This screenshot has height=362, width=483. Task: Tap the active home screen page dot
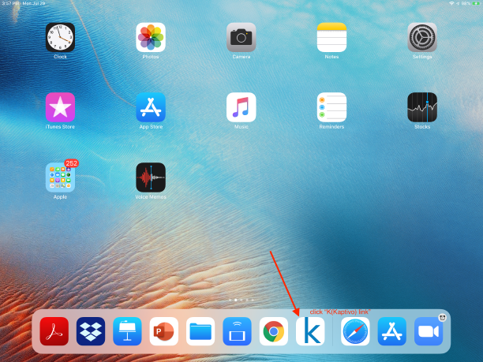click(236, 300)
